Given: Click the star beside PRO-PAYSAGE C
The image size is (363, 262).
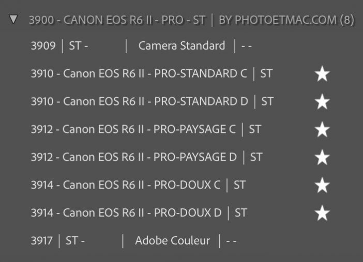Looking at the screenshot, I should click(x=322, y=130).
